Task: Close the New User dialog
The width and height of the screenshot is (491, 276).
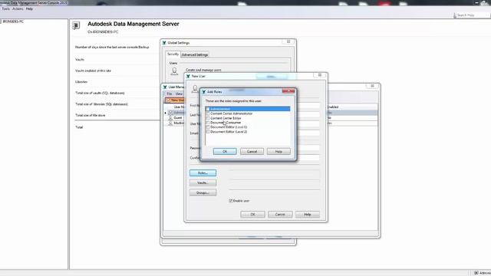Action: click(320, 75)
